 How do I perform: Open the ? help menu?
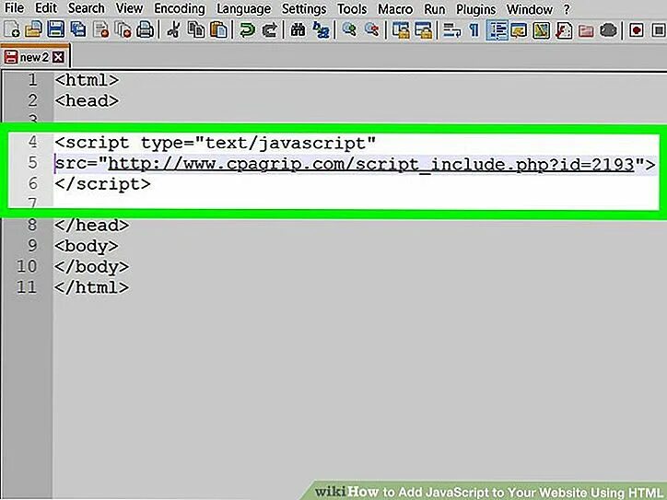567,9
